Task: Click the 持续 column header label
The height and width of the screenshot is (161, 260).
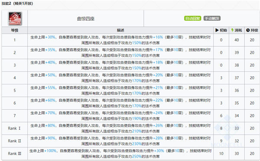Action: click(x=254, y=30)
